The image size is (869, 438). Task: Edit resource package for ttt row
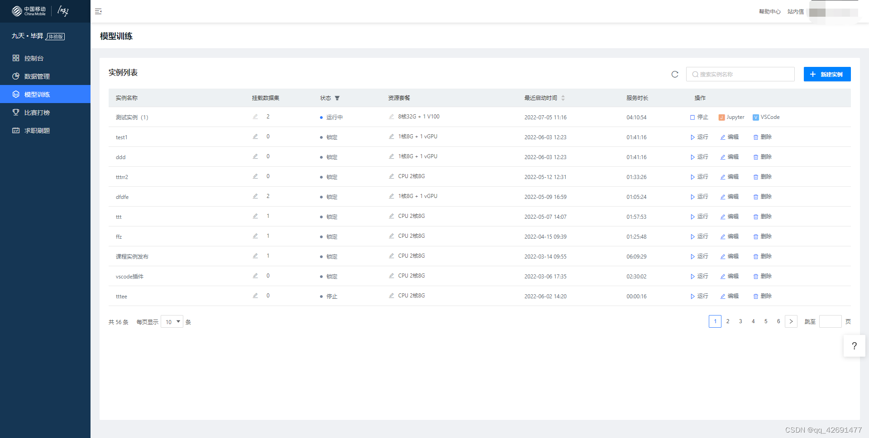(392, 216)
